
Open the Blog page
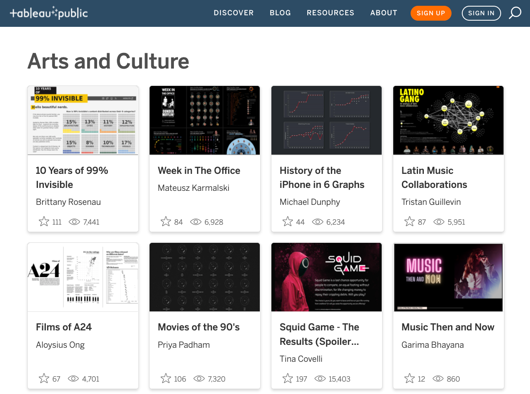coord(280,13)
